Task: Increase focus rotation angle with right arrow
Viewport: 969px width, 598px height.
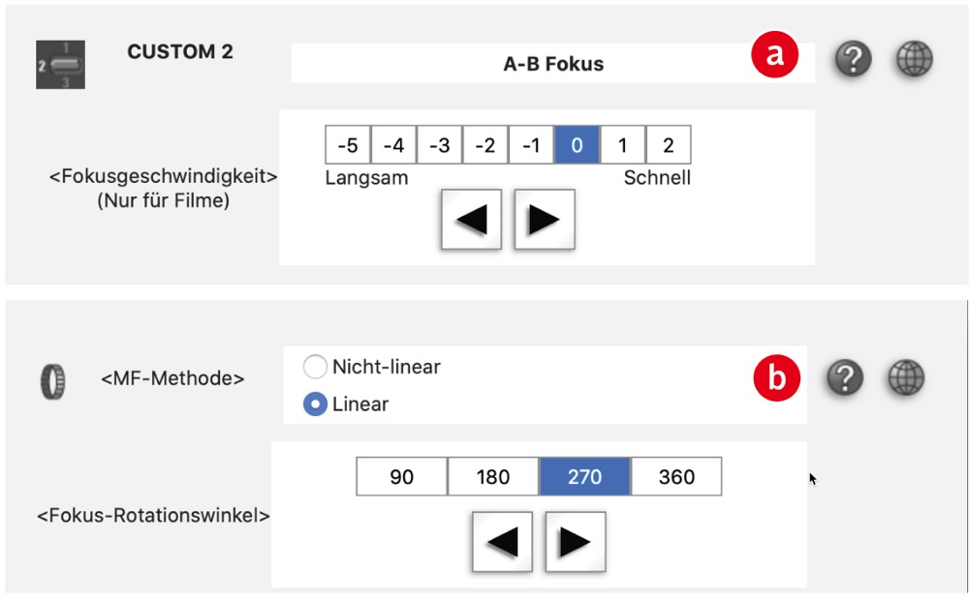Action: point(576,542)
